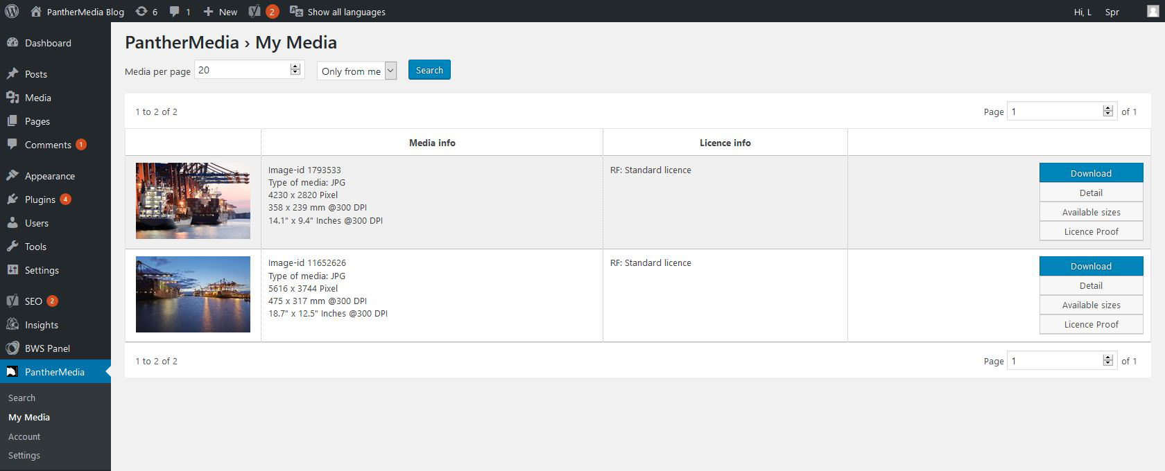This screenshot has width=1165, height=471.
Task: Click the Media library icon in sidebar
Action: point(12,97)
